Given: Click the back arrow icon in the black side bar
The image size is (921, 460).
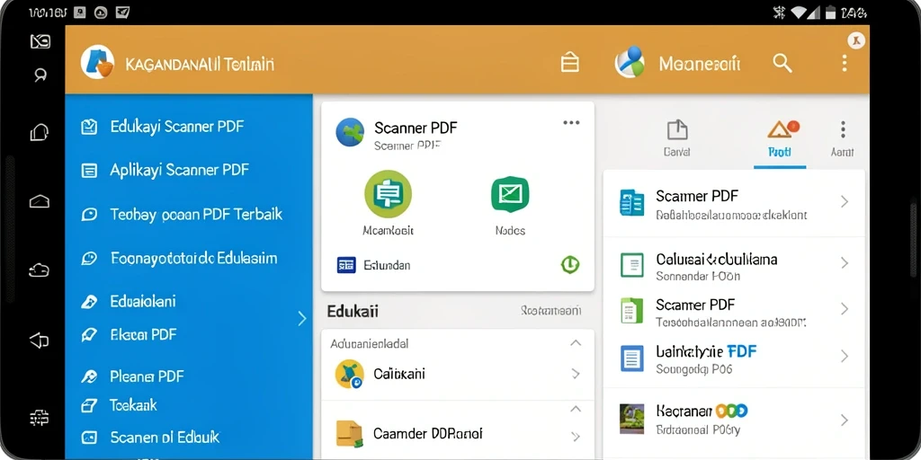Looking at the screenshot, I should (x=40, y=340).
